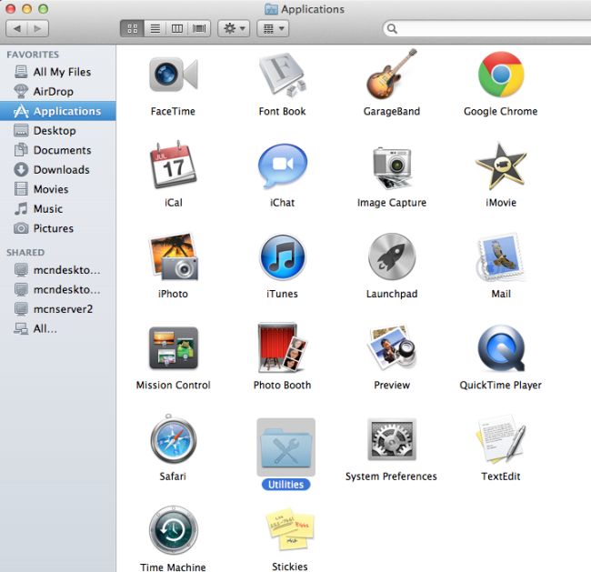The width and height of the screenshot is (591, 572).
Task: Click the Utilities folder label
Action: click(x=285, y=485)
